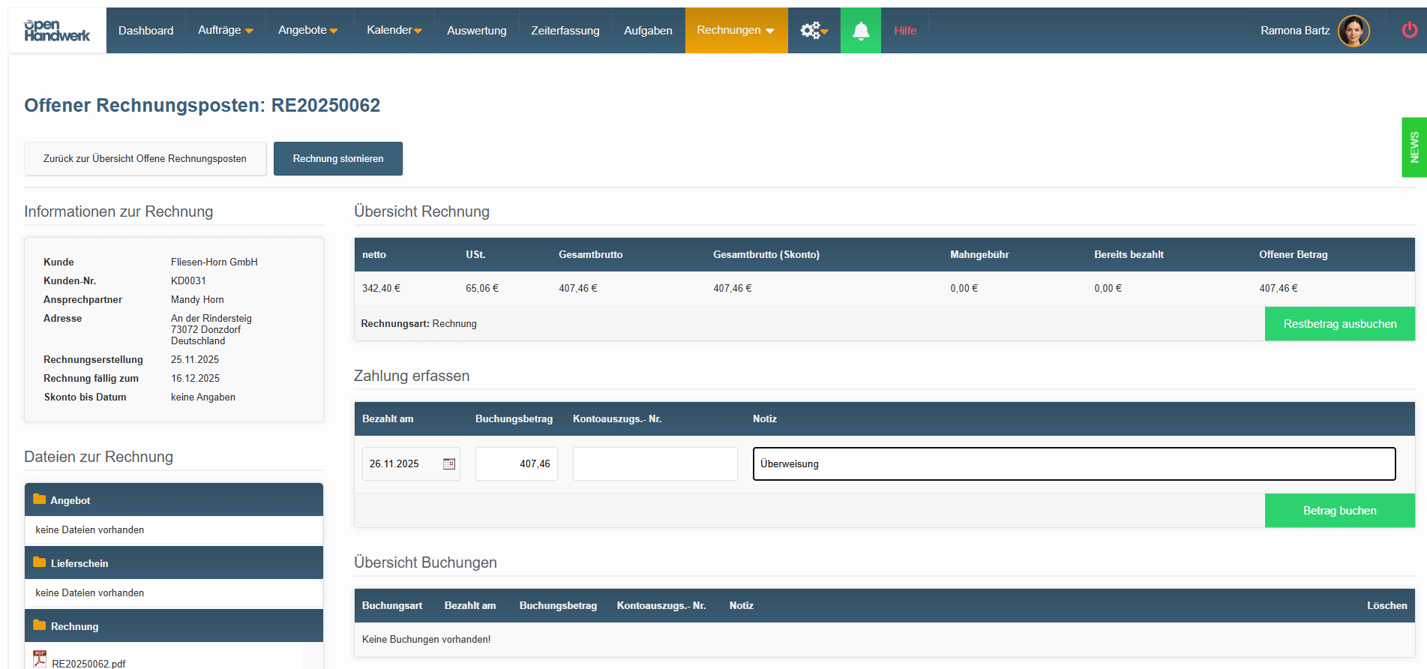
Task: Open the notifications bell
Action: coord(861,31)
